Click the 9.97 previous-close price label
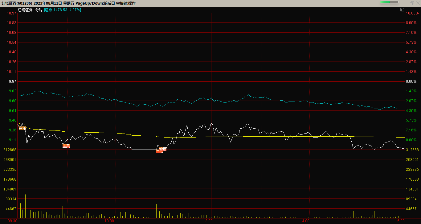Image resolution: width=421 pixels, height=224 pixels. (x=13, y=82)
